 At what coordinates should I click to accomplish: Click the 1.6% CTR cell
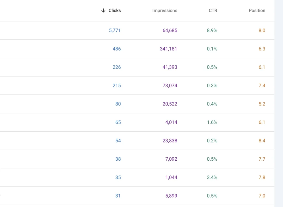[212, 122]
